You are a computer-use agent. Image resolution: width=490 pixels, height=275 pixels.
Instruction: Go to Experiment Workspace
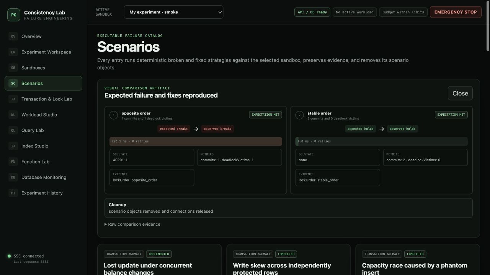tap(43, 52)
